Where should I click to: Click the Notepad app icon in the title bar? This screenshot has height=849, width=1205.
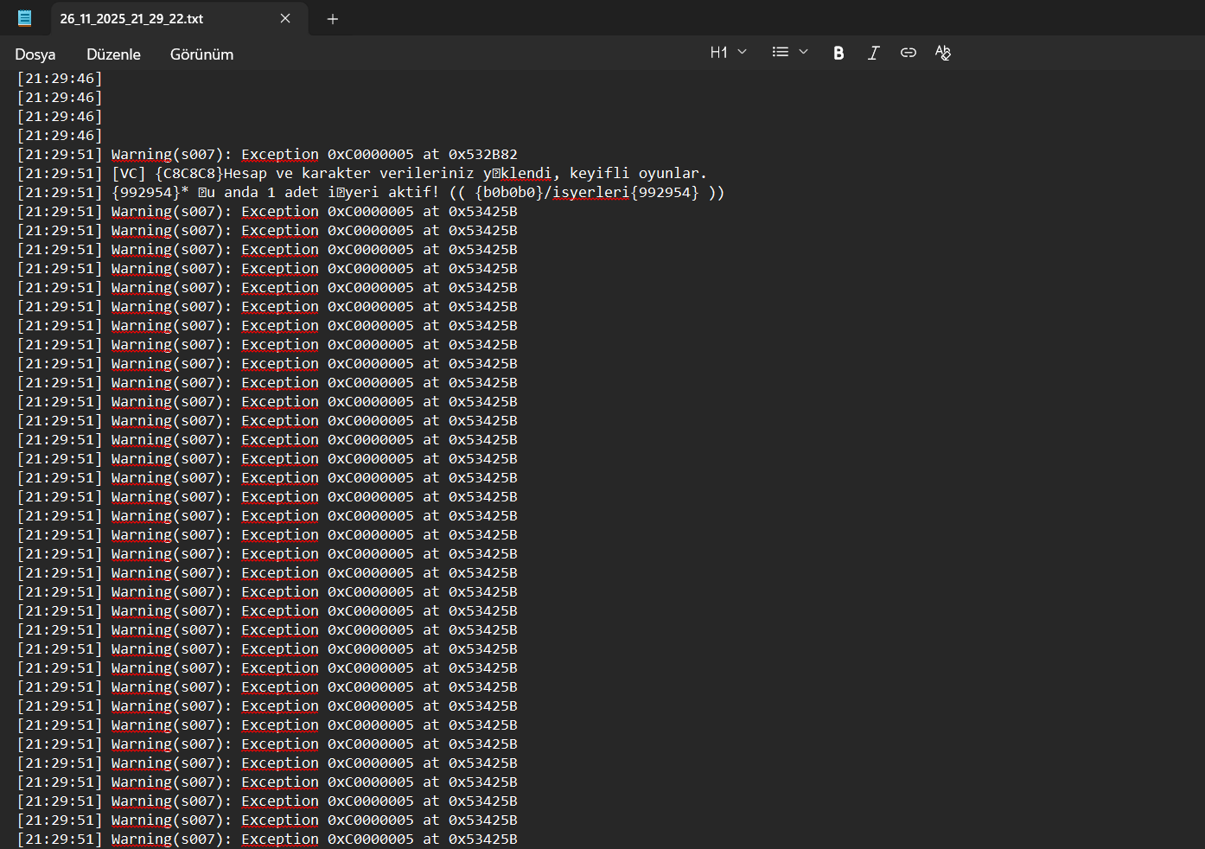pos(24,18)
